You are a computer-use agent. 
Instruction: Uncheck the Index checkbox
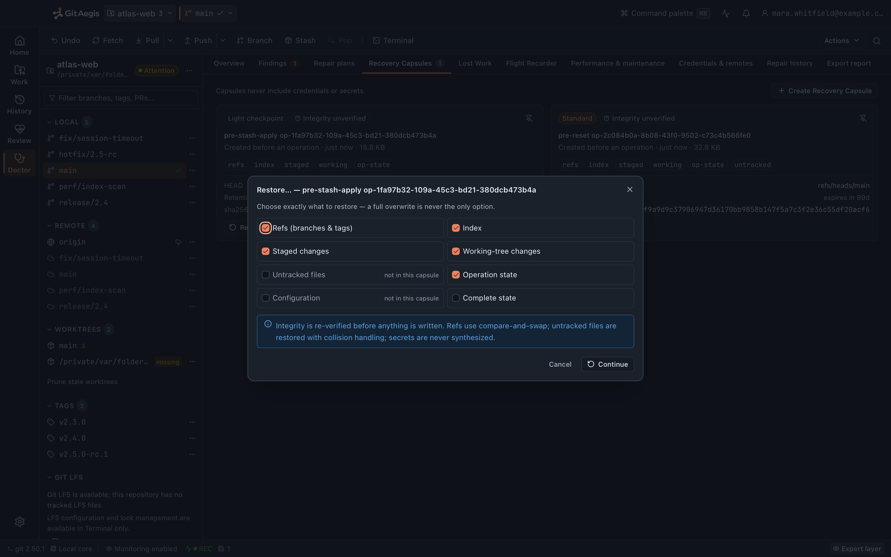(456, 228)
